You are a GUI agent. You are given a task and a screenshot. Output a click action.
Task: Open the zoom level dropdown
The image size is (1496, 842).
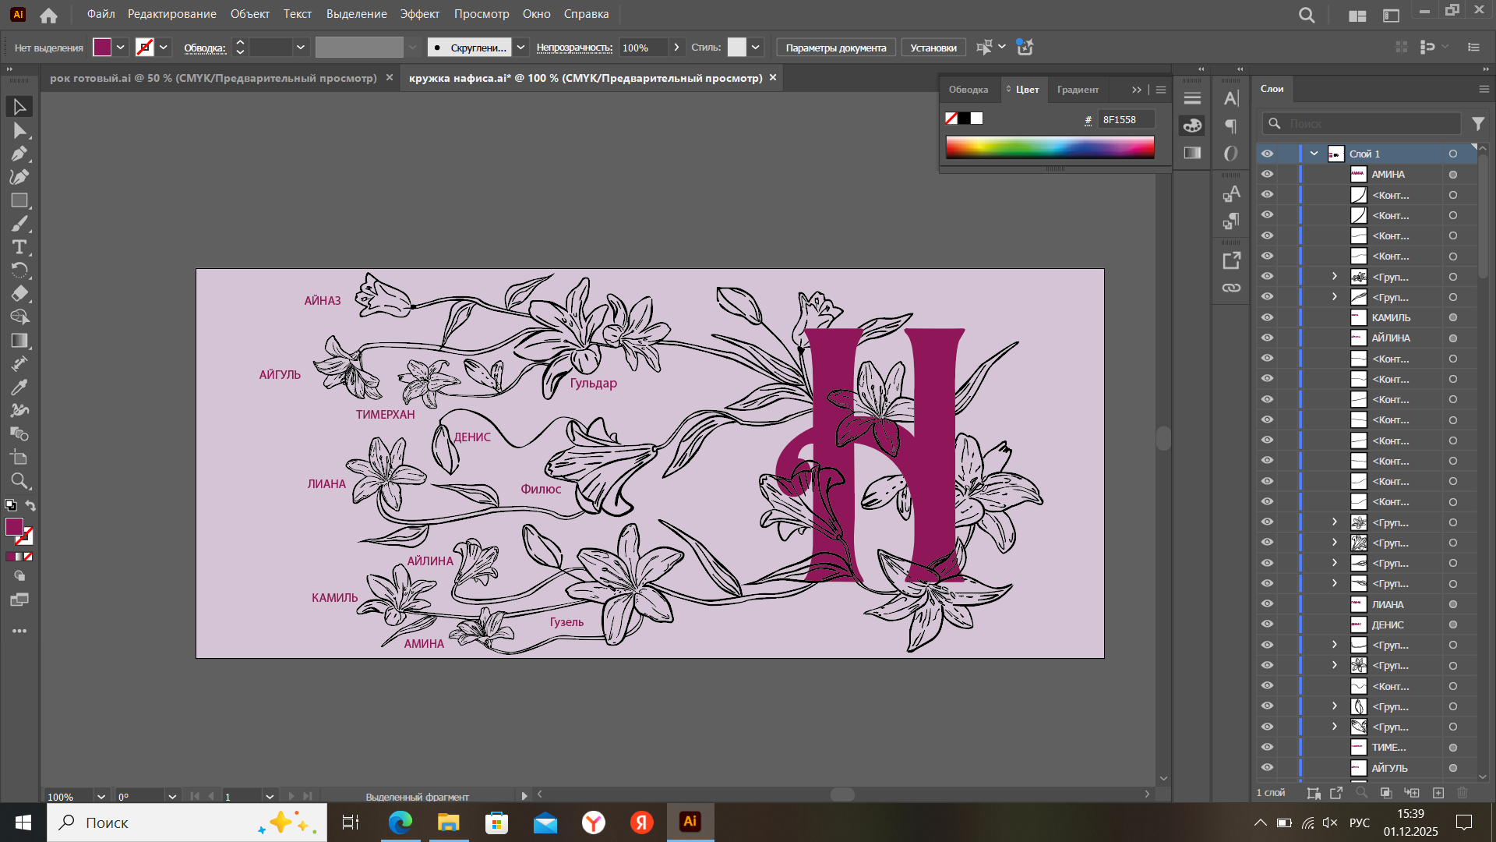101,797
